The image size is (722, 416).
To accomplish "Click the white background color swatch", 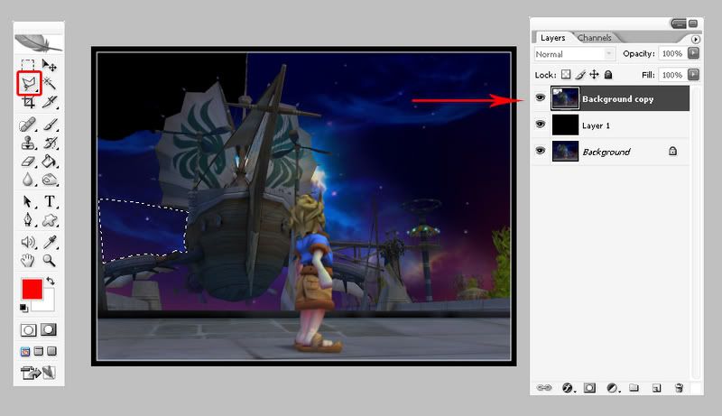I will pyautogui.click(x=47, y=304).
